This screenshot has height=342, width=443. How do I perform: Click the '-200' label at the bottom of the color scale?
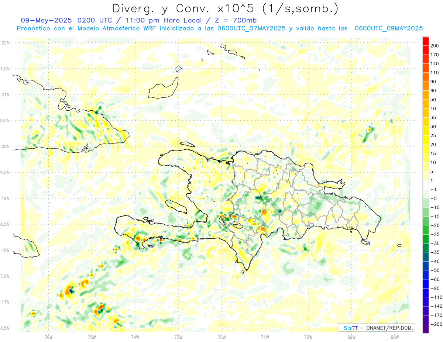pyautogui.click(x=436, y=324)
